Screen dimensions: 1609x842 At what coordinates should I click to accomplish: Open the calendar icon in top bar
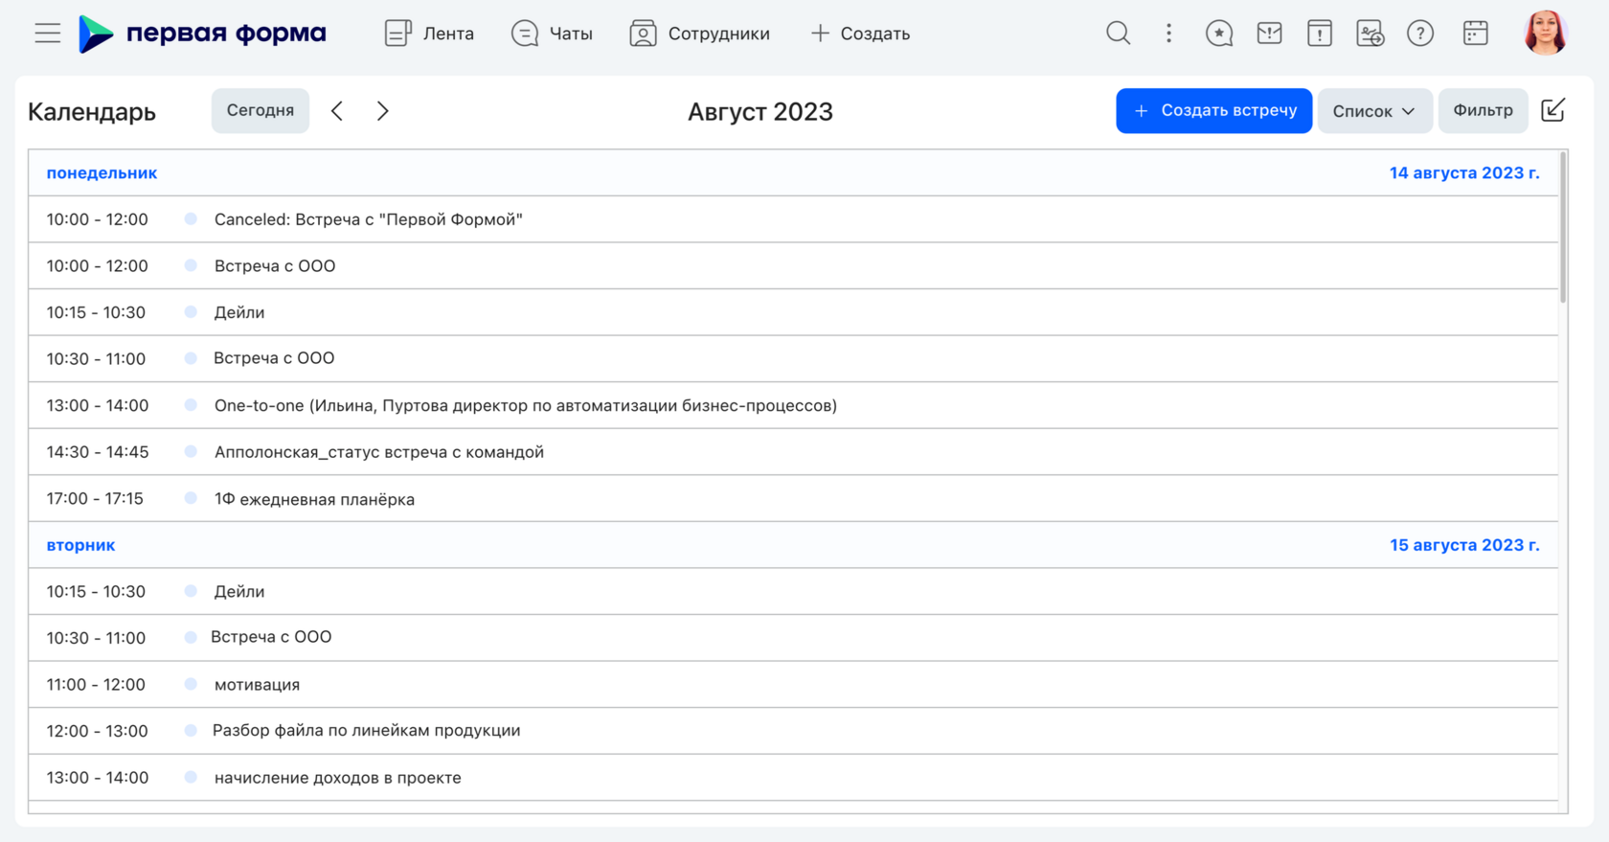coord(1476,34)
